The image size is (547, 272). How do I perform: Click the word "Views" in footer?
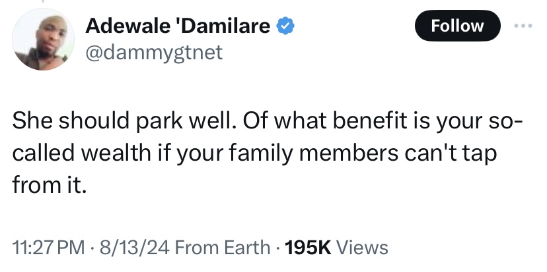pos(362,247)
